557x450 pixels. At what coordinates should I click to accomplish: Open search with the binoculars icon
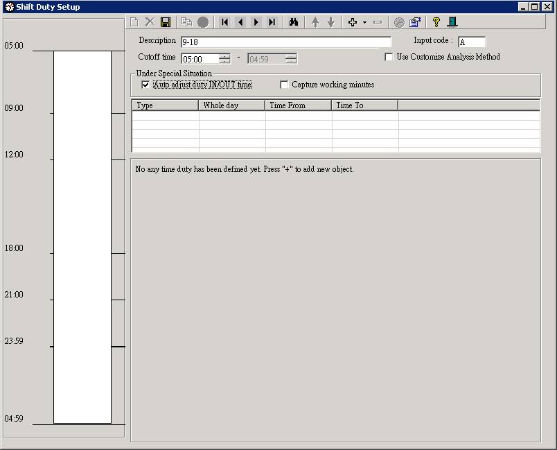pos(294,22)
